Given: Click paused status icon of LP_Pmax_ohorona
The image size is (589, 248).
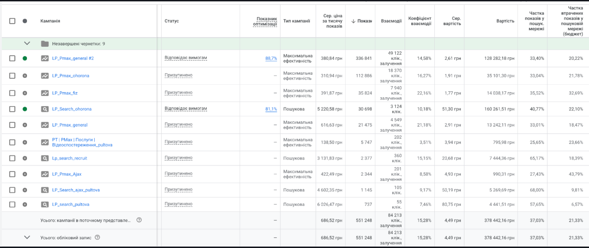Looking at the screenshot, I should pos(25,76).
